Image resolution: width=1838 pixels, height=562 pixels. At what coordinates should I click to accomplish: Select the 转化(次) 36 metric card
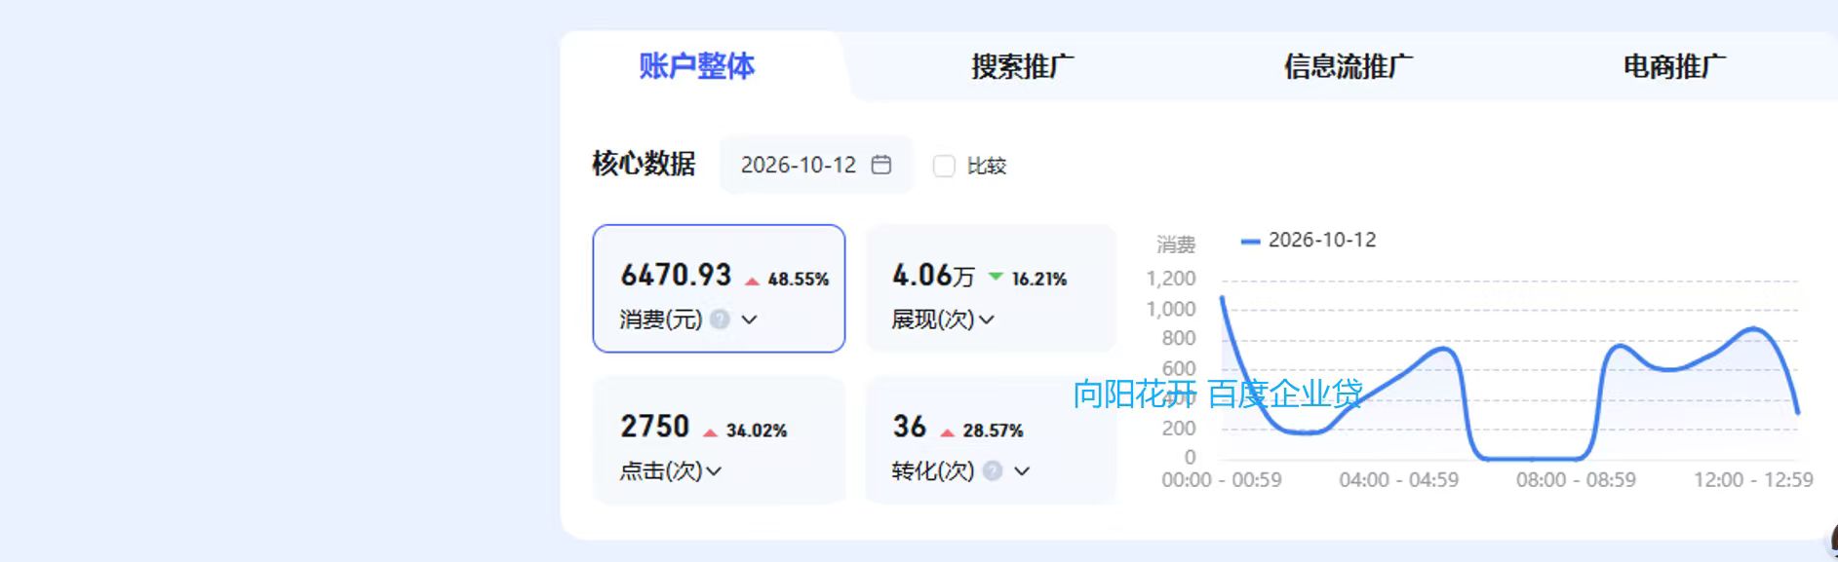tap(991, 440)
